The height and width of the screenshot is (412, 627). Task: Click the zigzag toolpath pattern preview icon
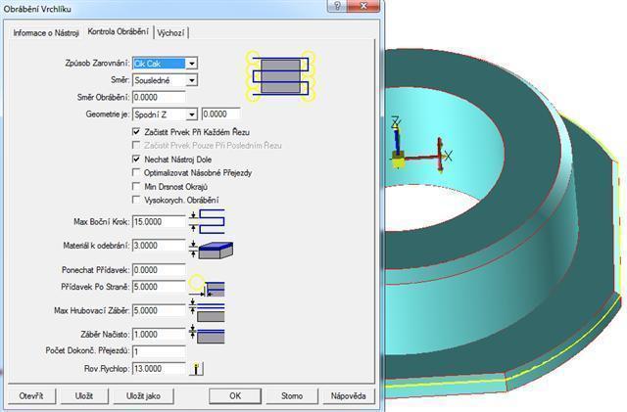click(x=281, y=76)
